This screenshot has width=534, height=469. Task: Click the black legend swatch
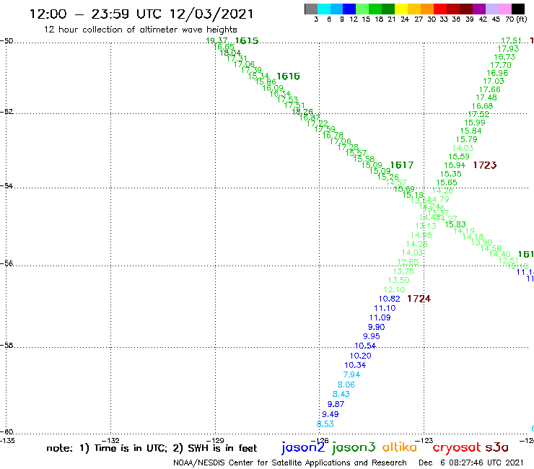pos(517,9)
